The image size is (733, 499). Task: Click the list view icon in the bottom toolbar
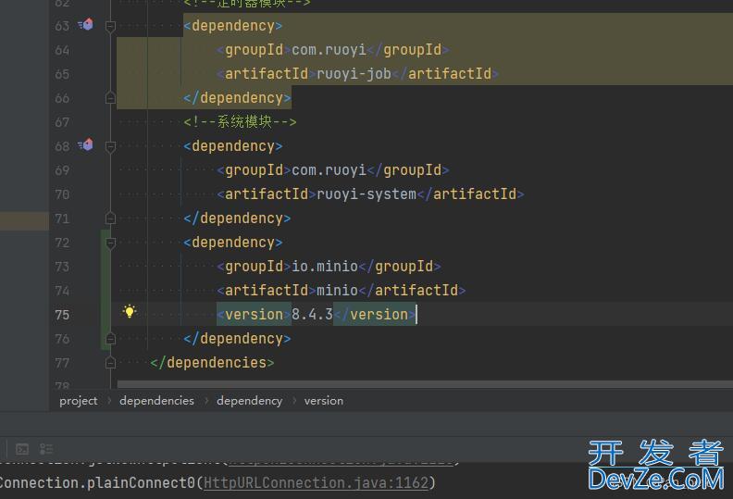pyautogui.click(x=46, y=449)
